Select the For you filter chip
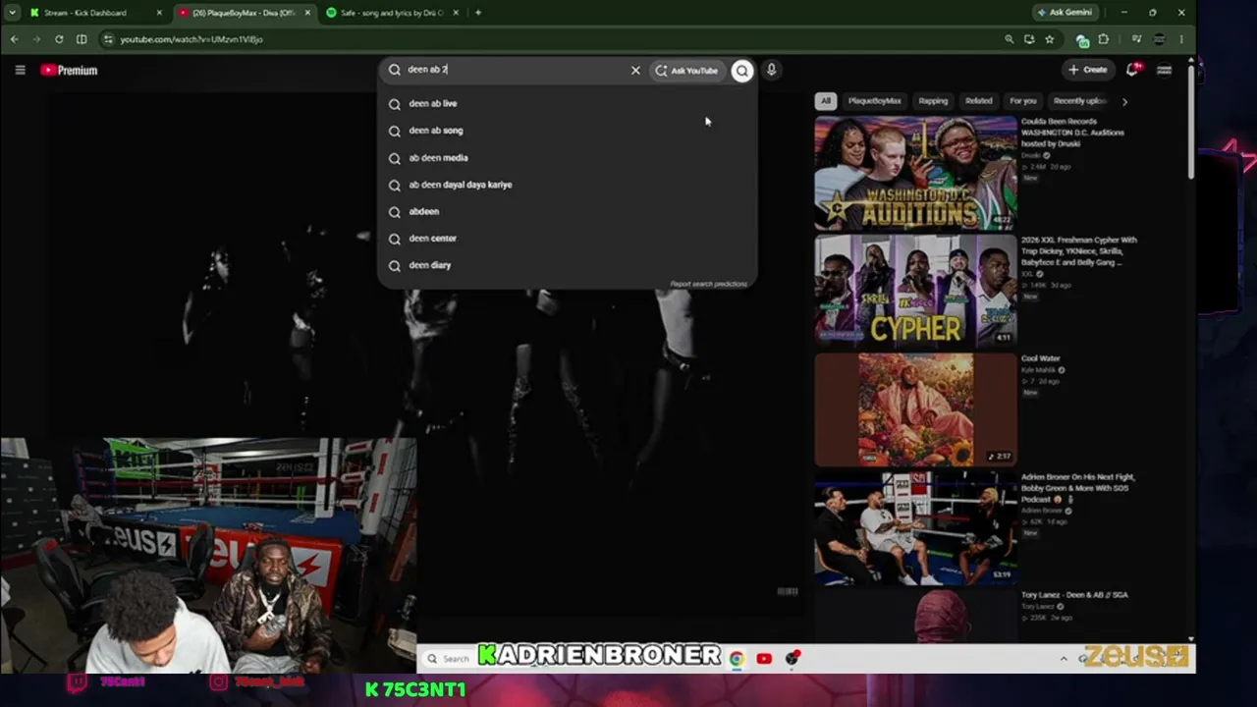Viewport: 1257px width, 707px height. tap(1023, 101)
